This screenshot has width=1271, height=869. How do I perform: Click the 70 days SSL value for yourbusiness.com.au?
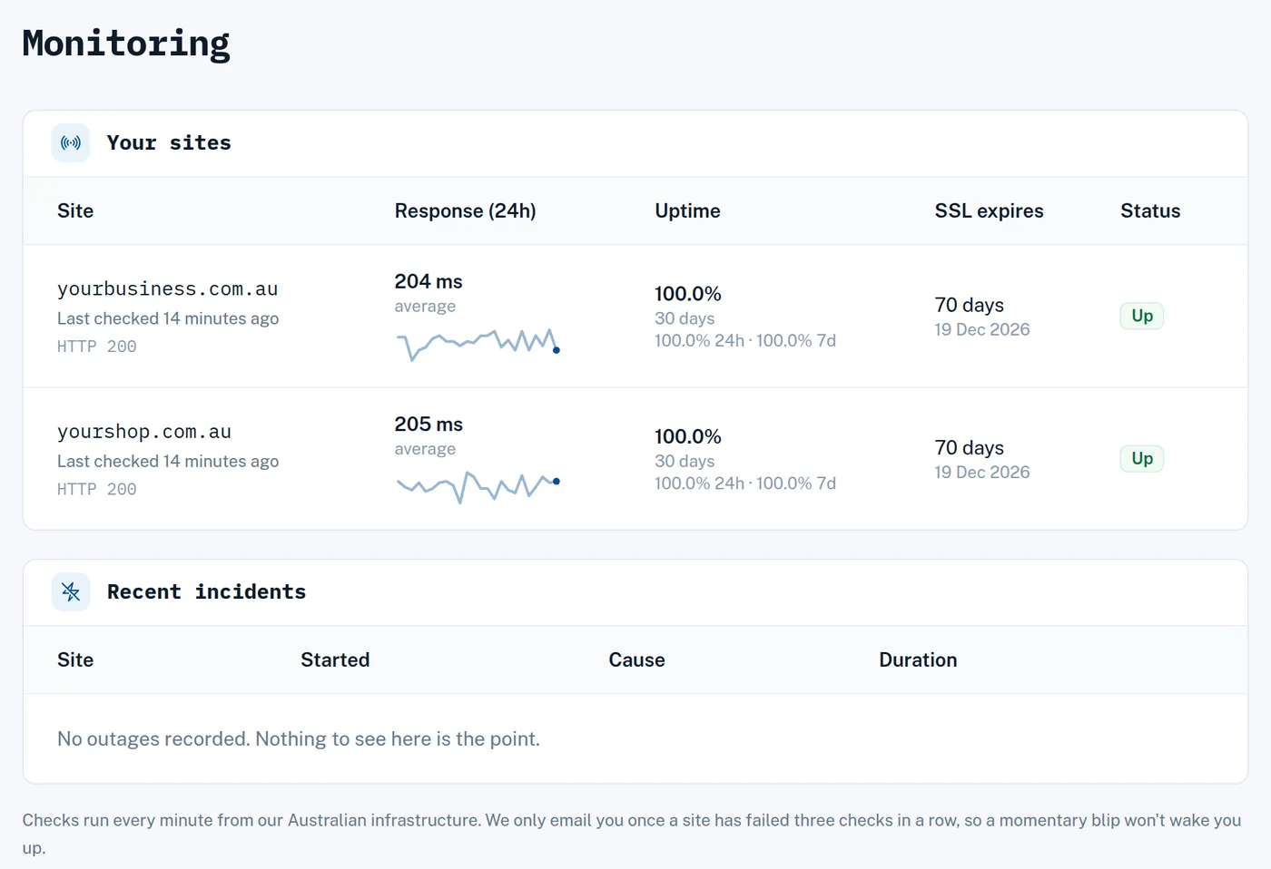click(x=970, y=305)
